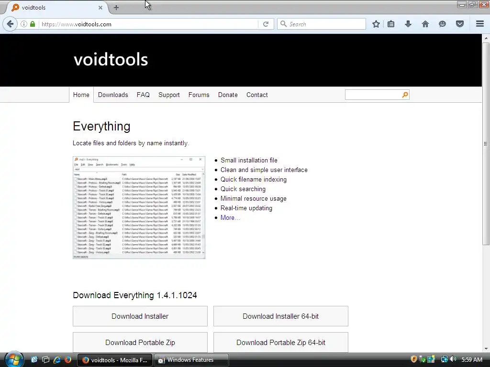Select the voidtools browser tab
490x367 pixels.
point(56,8)
